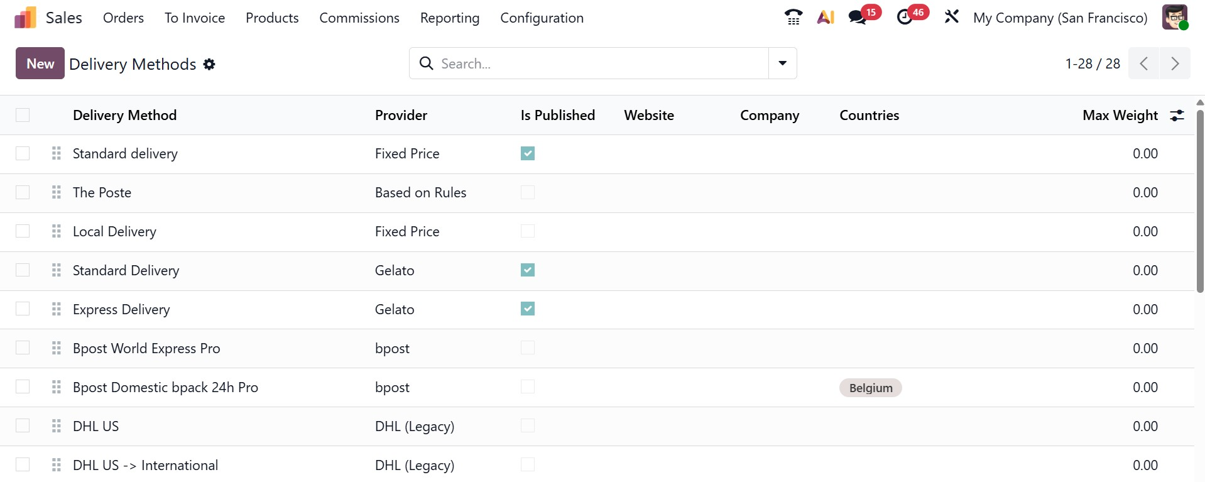Toggle Is Published for Local Delivery
This screenshot has width=1205, height=482.
(528, 231)
